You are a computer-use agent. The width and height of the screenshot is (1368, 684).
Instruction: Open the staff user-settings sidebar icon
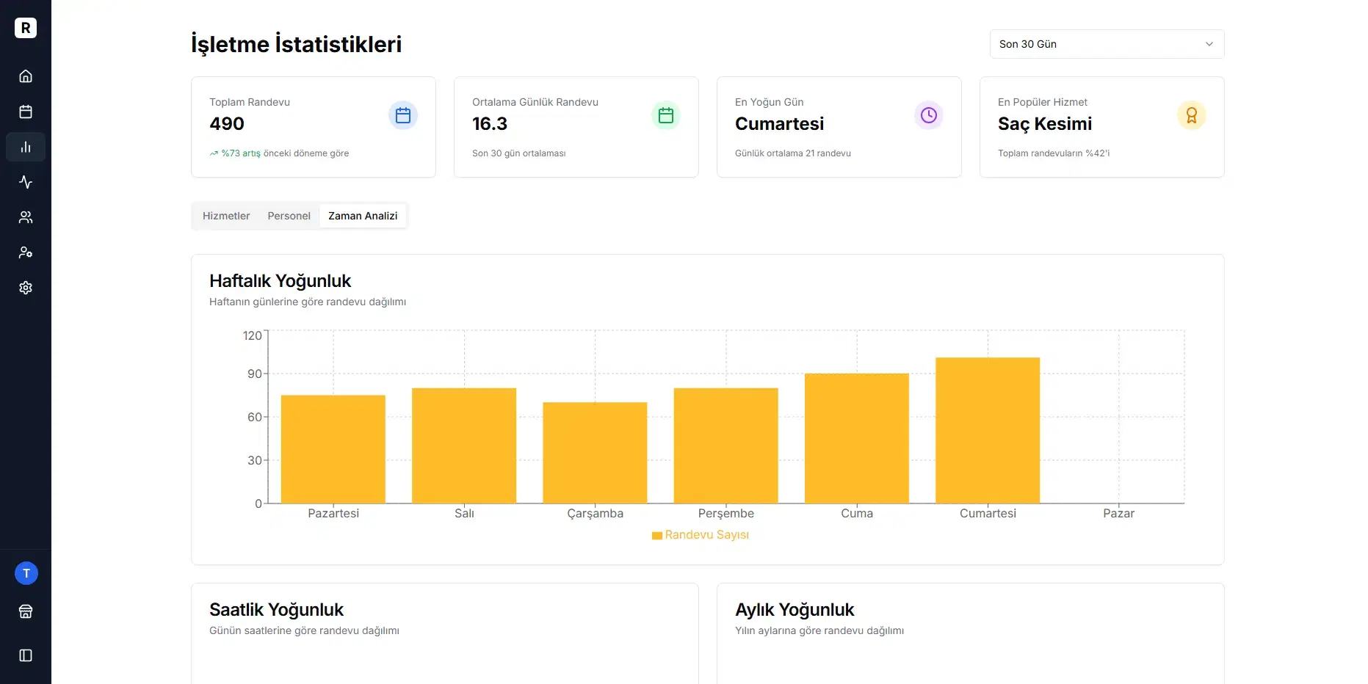[26, 252]
